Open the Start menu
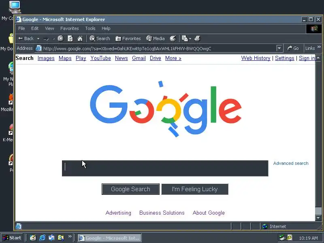 (x=12, y=238)
